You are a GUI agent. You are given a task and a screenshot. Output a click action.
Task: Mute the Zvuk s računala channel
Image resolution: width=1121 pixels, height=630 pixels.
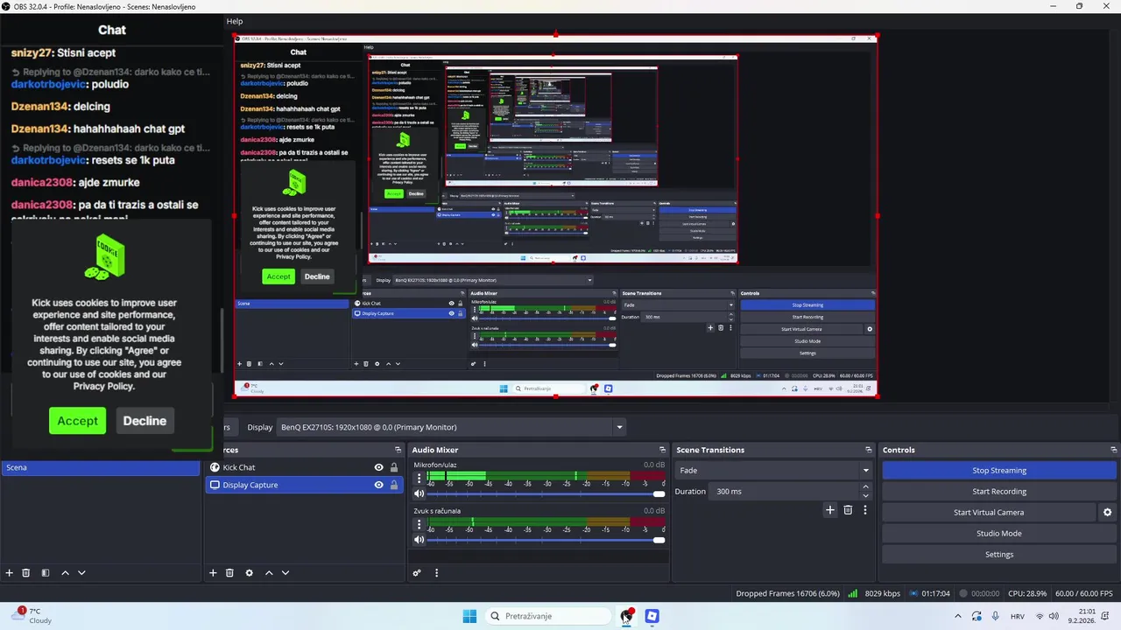point(419,540)
